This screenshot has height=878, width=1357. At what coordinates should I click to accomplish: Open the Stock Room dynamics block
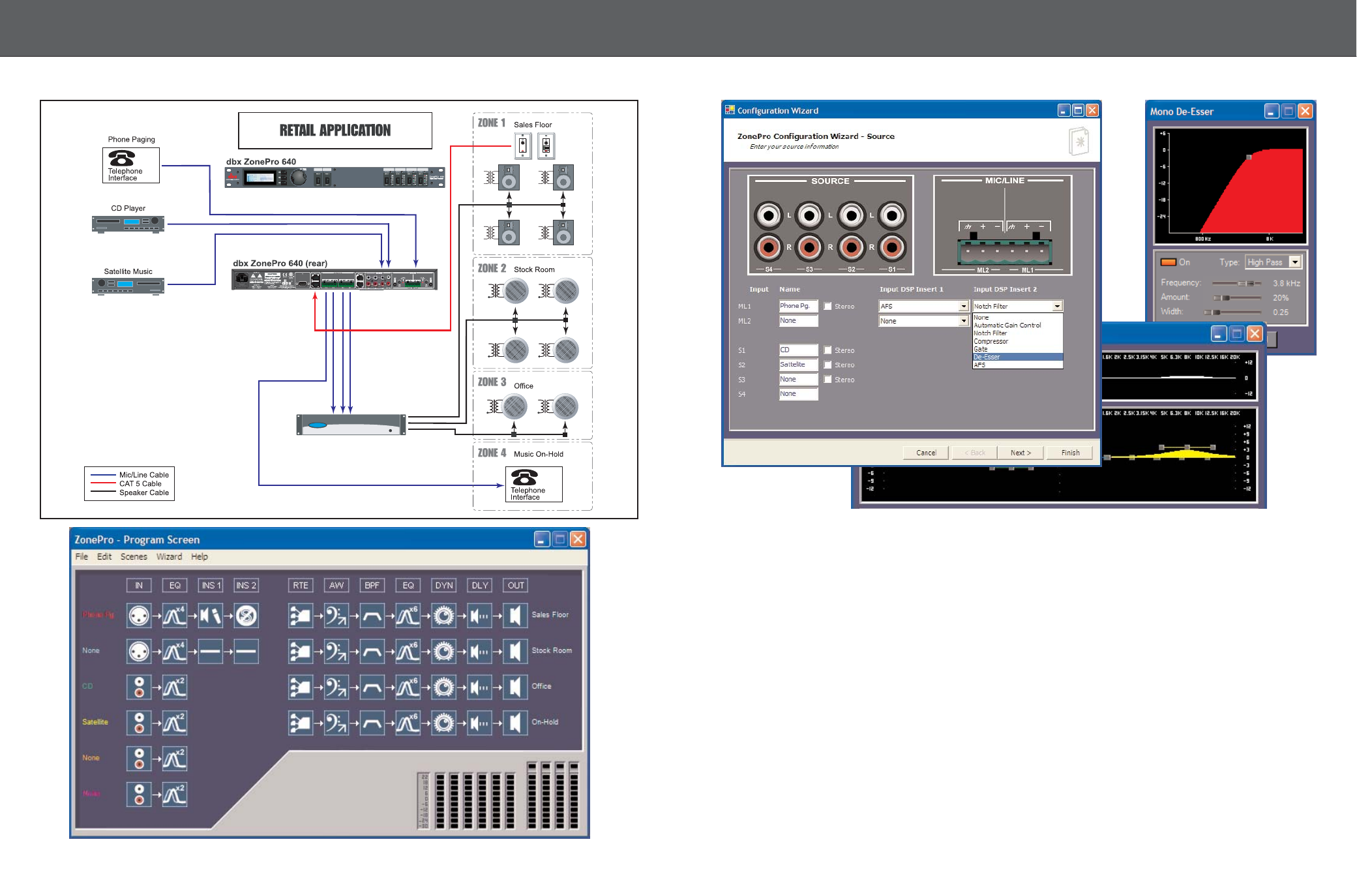point(444,651)
